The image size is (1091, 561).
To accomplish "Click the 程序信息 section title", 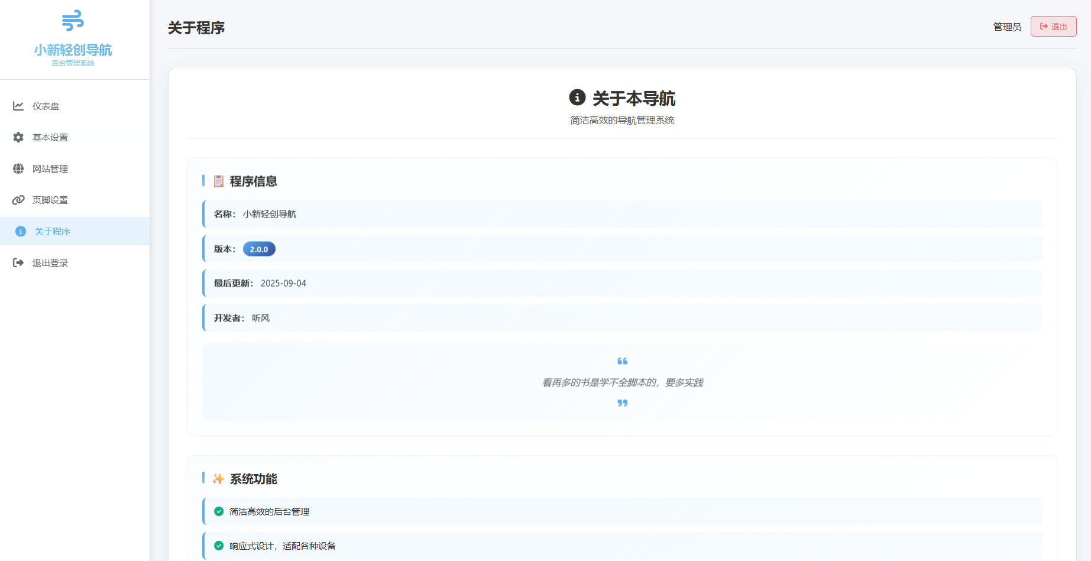I will (x=254, y=181).
